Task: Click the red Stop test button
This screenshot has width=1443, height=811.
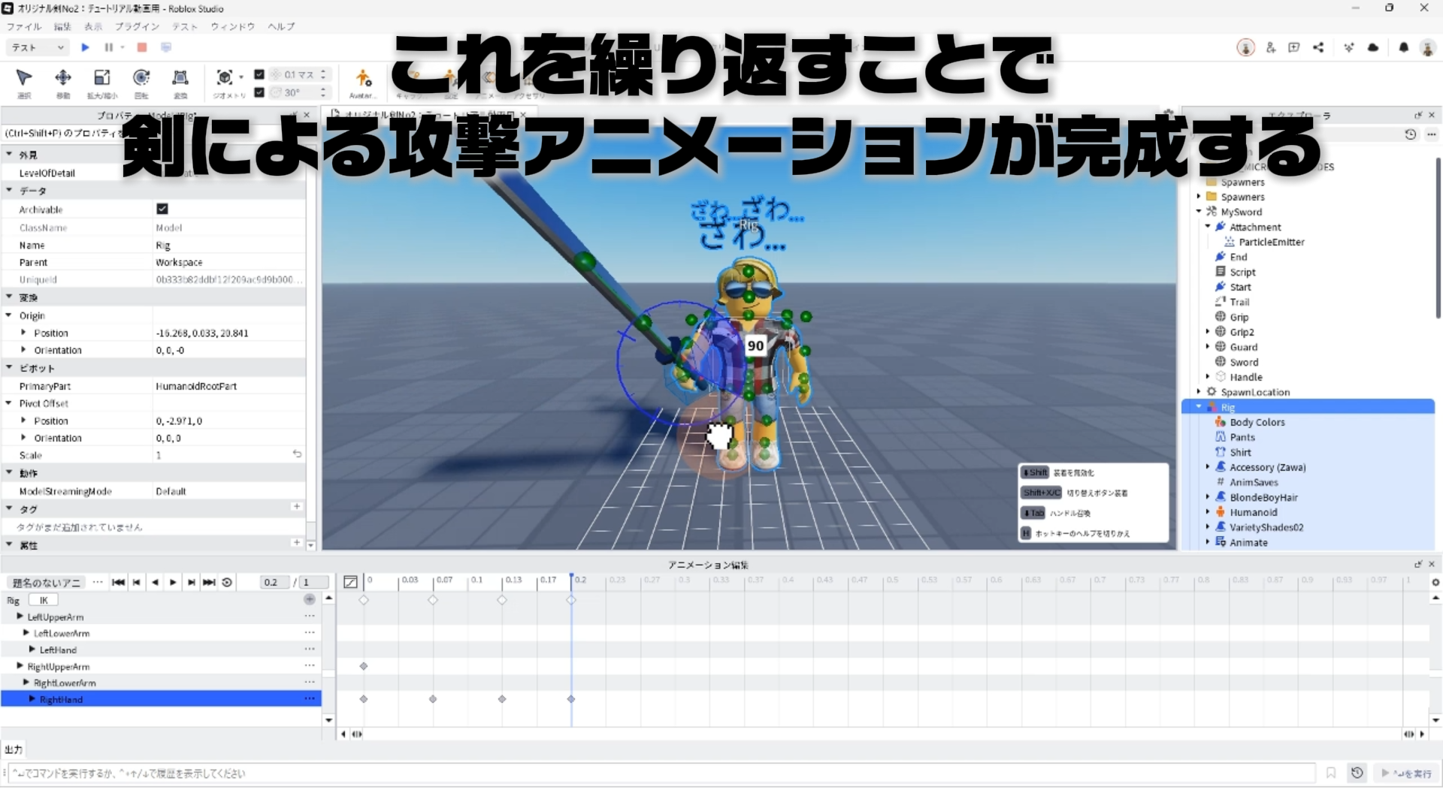Action: [x=142, y=47]
